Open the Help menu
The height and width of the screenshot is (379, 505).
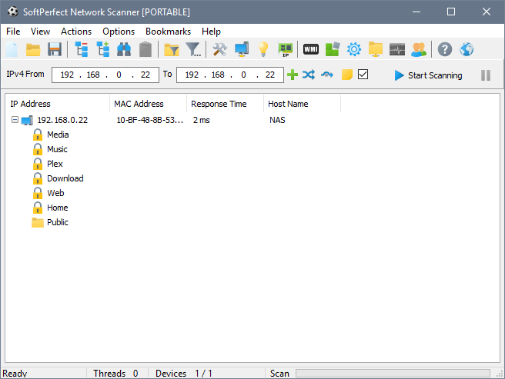click(x=211, y=32)
